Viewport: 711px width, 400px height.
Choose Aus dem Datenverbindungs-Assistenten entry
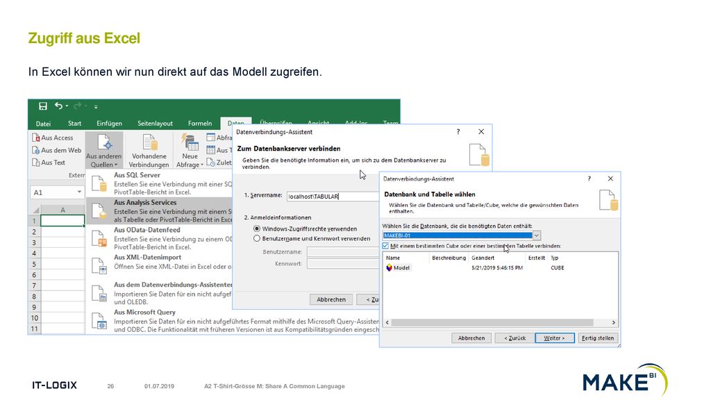tap(160, 293)
